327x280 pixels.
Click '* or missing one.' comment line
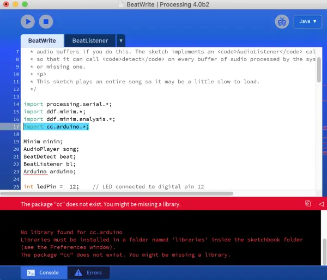click(x=58, y=66)
